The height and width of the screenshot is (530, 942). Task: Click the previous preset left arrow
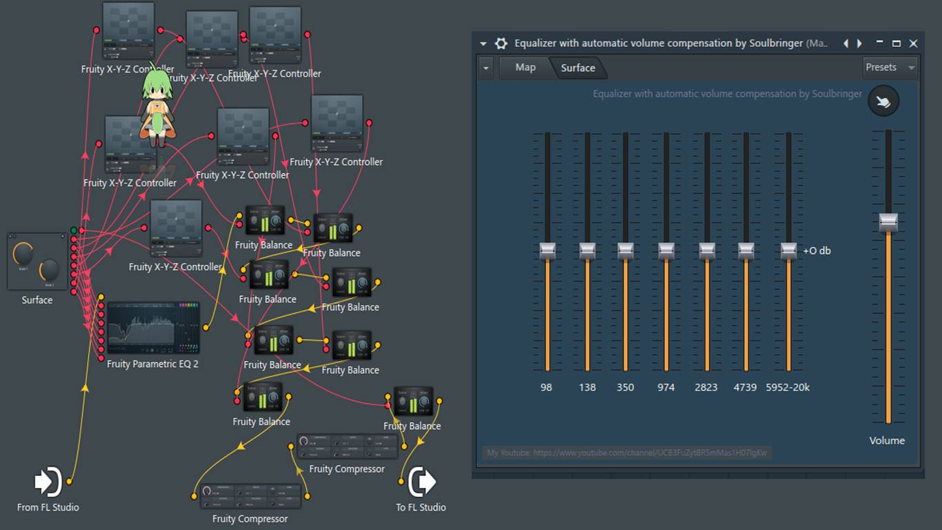[846, 43]
